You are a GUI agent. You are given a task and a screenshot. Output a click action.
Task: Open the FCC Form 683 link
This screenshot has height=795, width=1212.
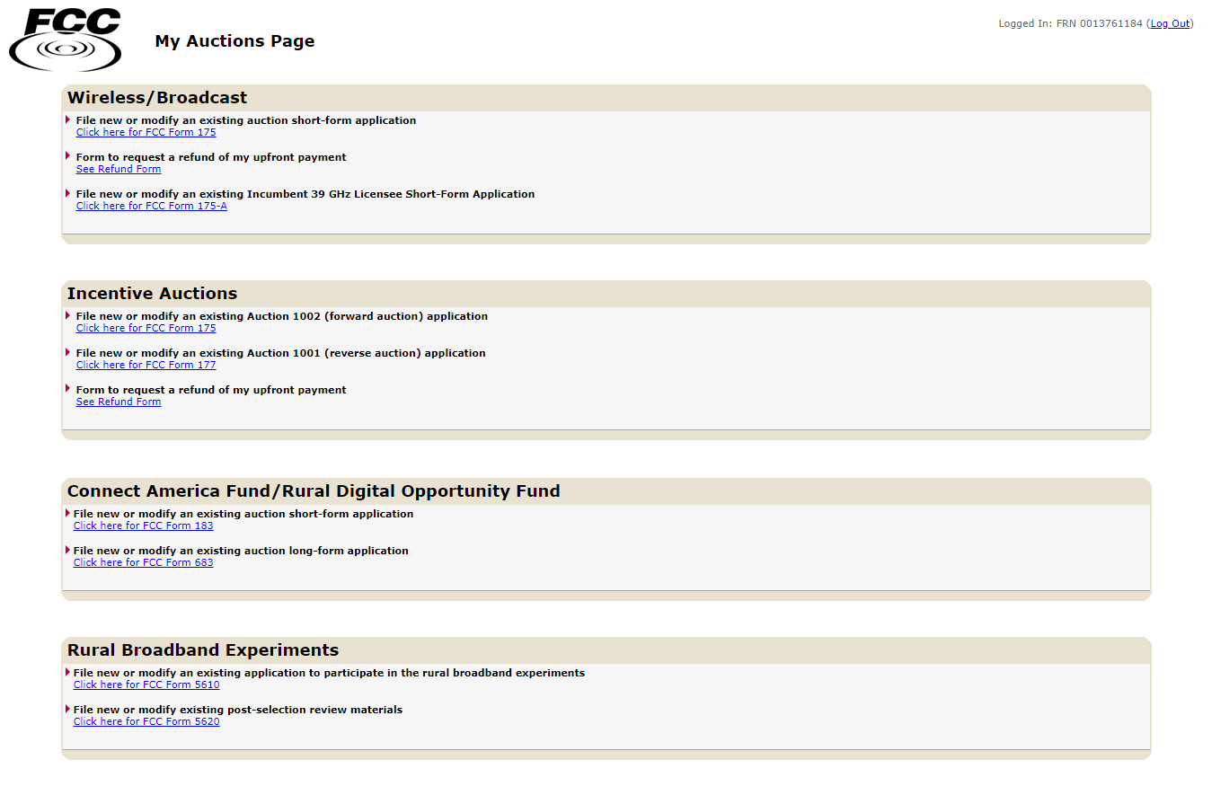coord(143,563)
